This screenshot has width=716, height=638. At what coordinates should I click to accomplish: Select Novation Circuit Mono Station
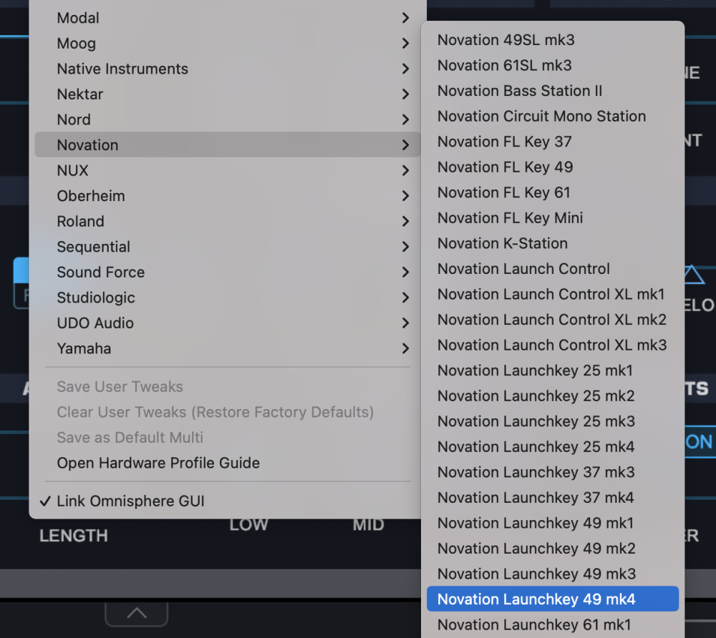541,117
